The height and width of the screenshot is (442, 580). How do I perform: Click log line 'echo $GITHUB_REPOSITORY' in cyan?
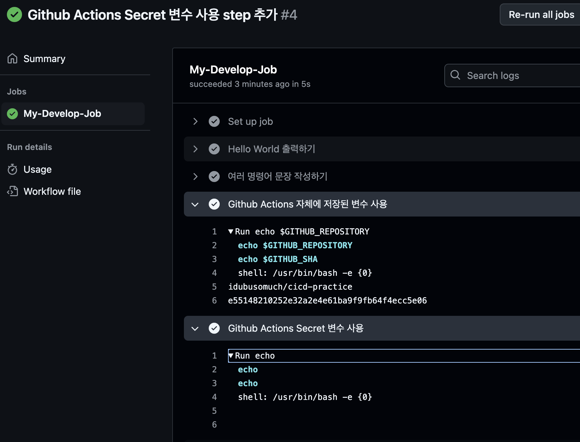(295, 245)
